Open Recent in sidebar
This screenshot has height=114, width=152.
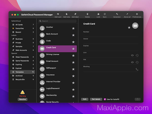[23, 32]
